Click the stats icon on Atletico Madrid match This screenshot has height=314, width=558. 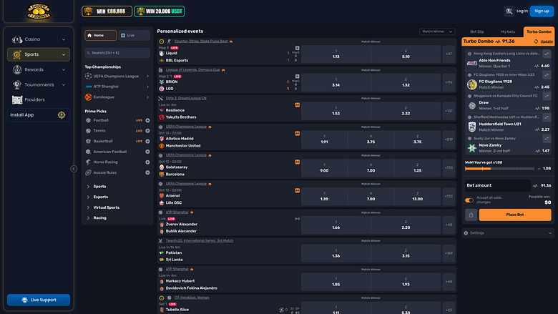297,133
